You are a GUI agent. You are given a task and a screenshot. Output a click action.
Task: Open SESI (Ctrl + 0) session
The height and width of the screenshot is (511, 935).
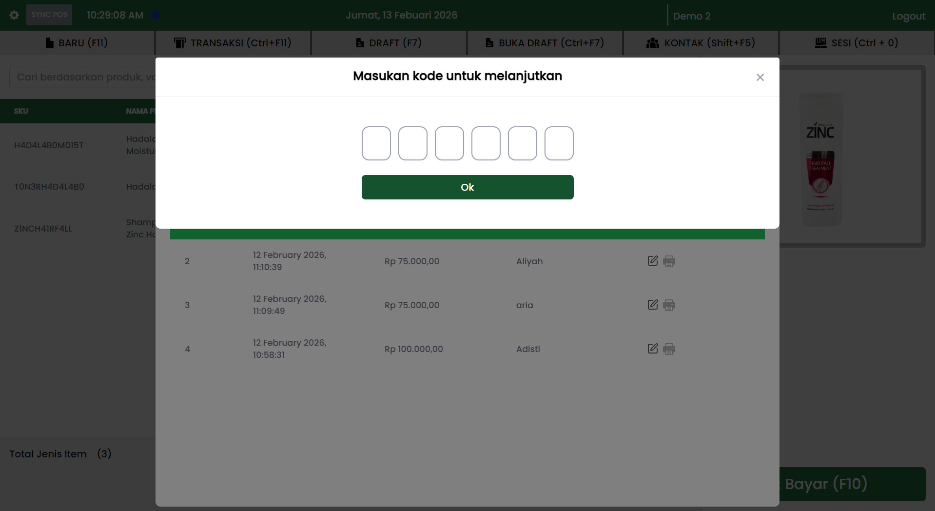point(857,43)
